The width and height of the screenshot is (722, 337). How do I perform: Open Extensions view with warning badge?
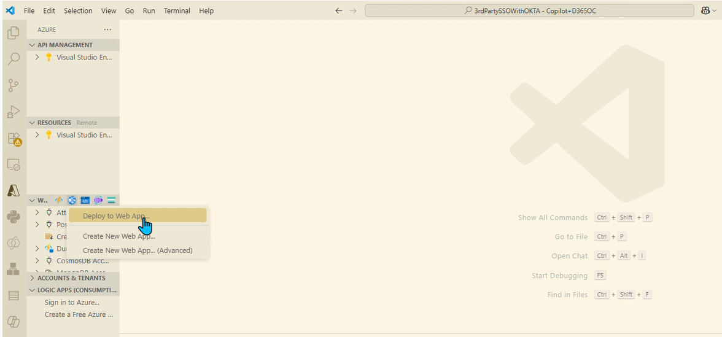coord(14,139)
